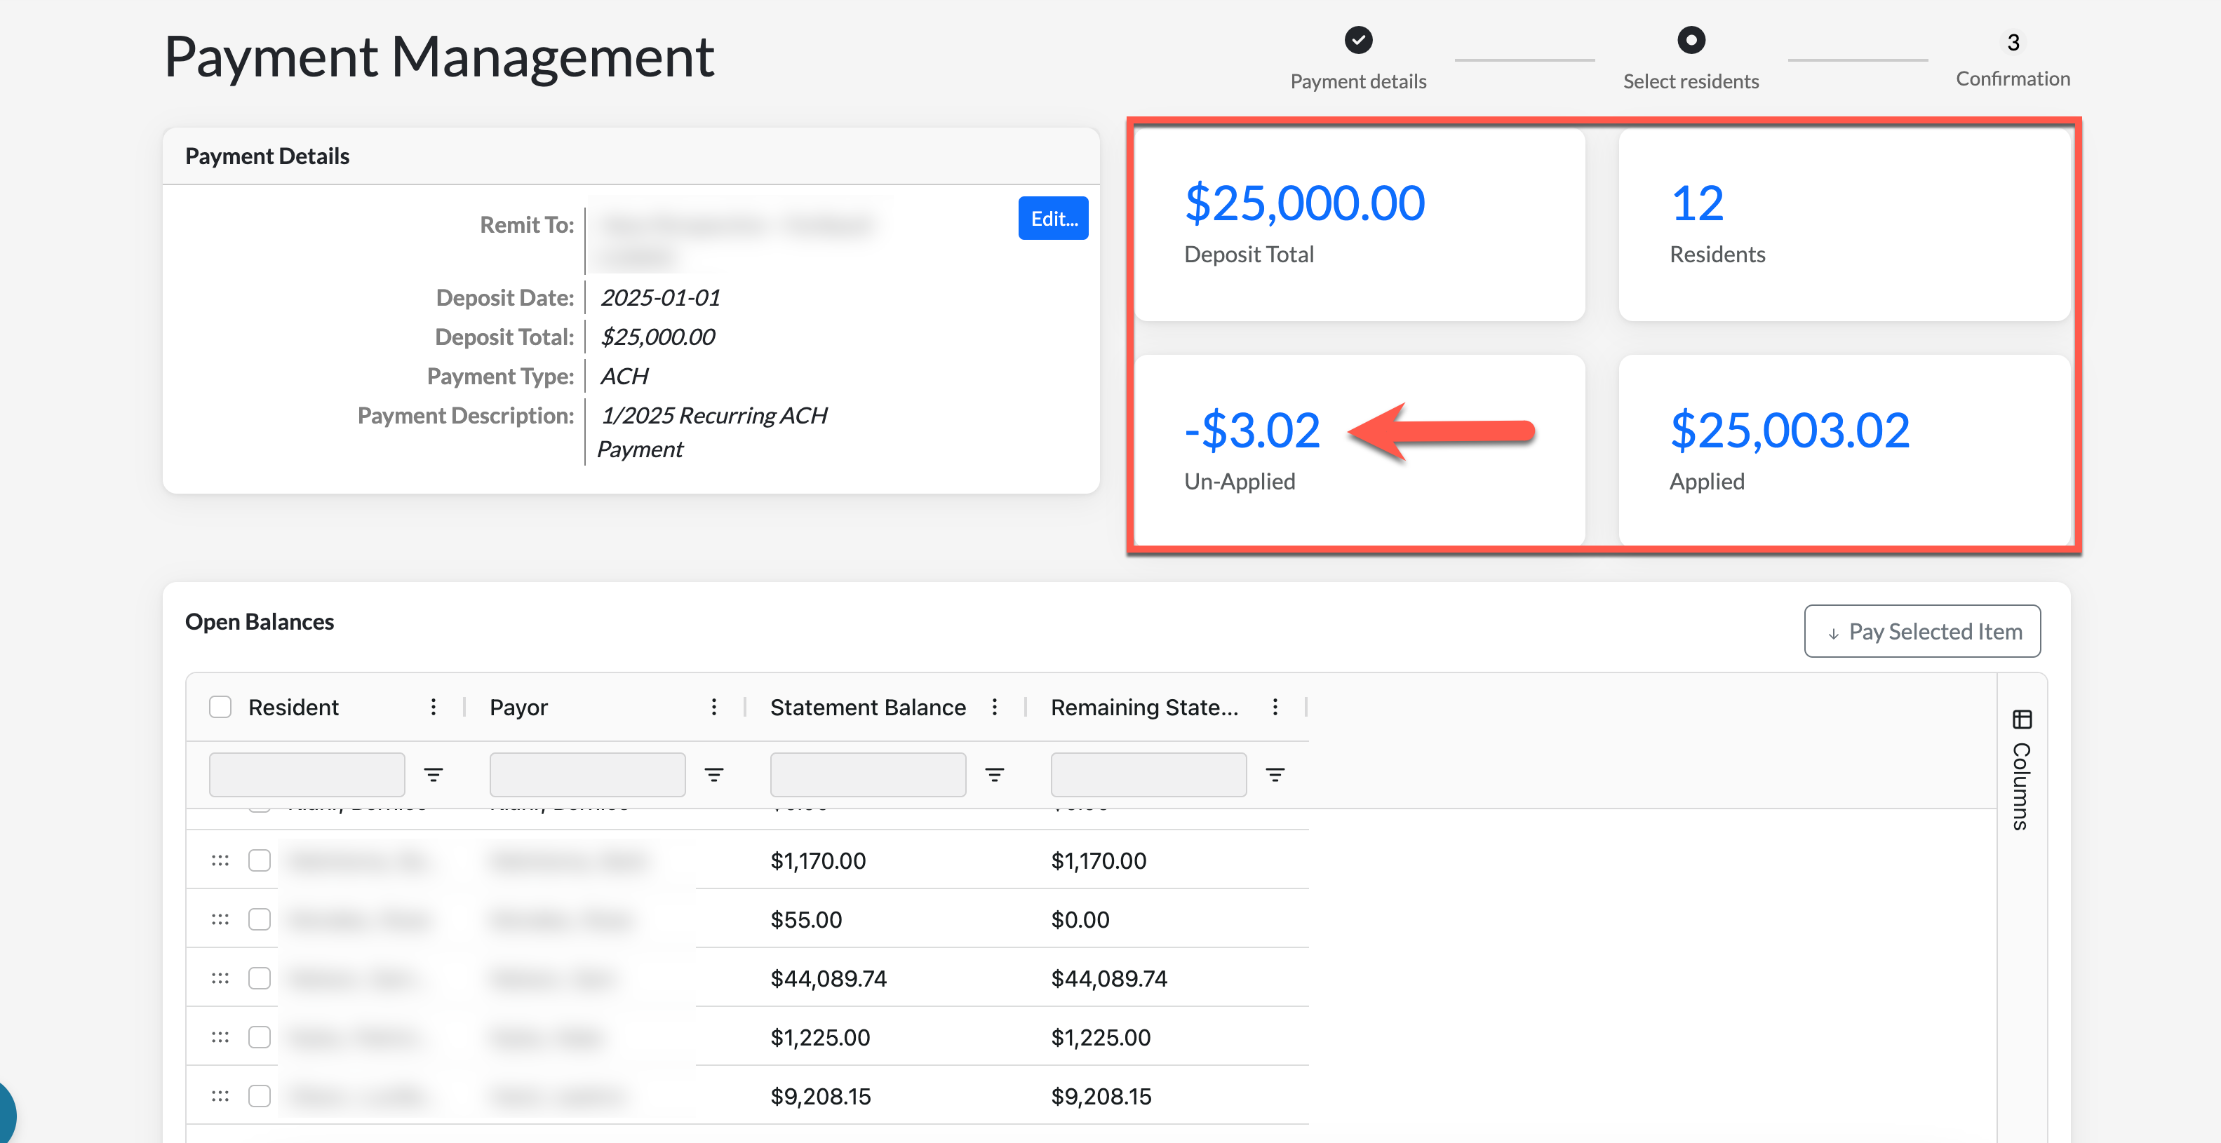
Task: Click the Payment details step checkmark
Action: (1358, 40)
